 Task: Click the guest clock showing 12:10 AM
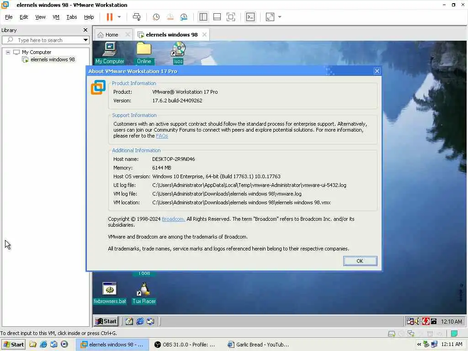point(451,321)
